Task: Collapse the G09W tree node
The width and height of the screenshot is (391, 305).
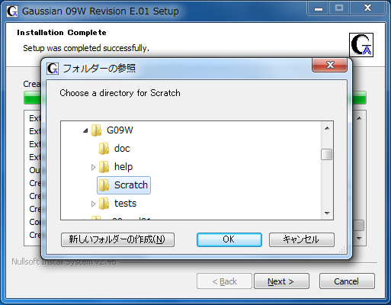Action: pos(85,130)
